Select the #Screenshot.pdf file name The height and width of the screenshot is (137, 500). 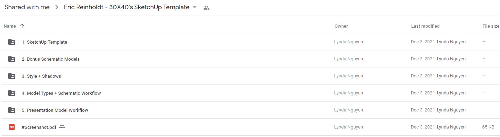click(39, 127)
